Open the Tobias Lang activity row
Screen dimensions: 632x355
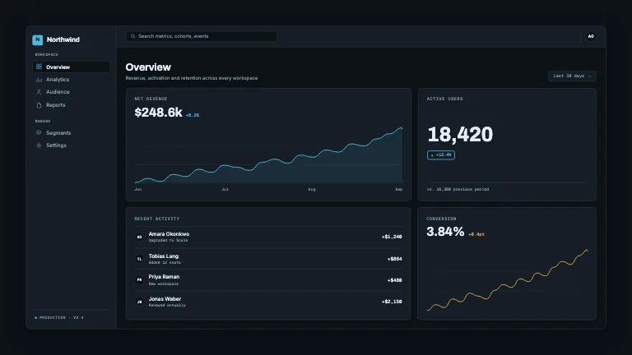click(x=268, y=259)
